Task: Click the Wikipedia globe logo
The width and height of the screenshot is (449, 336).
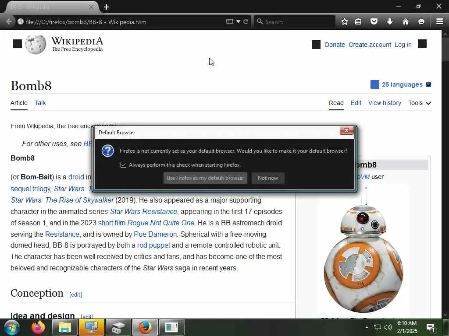Action: click(x=36, y=44)
